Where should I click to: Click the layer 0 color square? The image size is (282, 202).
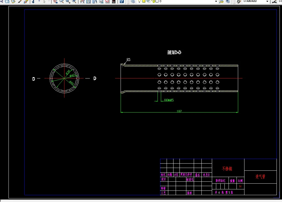click(x=157, y=1)
